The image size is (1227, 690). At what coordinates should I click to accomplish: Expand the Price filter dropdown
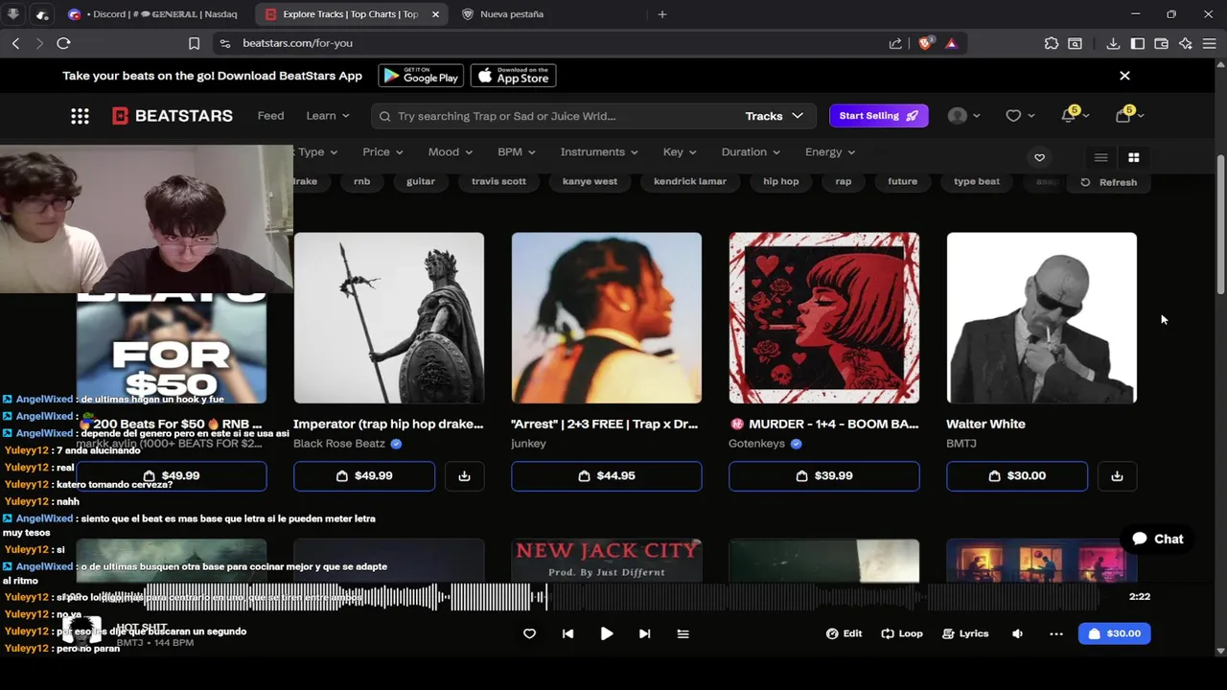click(x=382, y=151)
